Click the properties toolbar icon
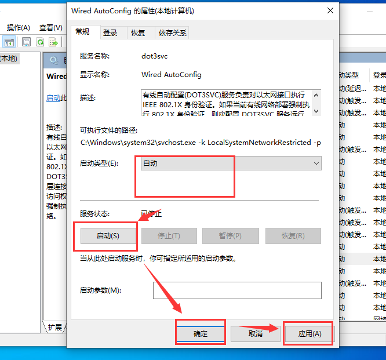The width and height of the screenshot is (386, 360). [x=26, y=42]
